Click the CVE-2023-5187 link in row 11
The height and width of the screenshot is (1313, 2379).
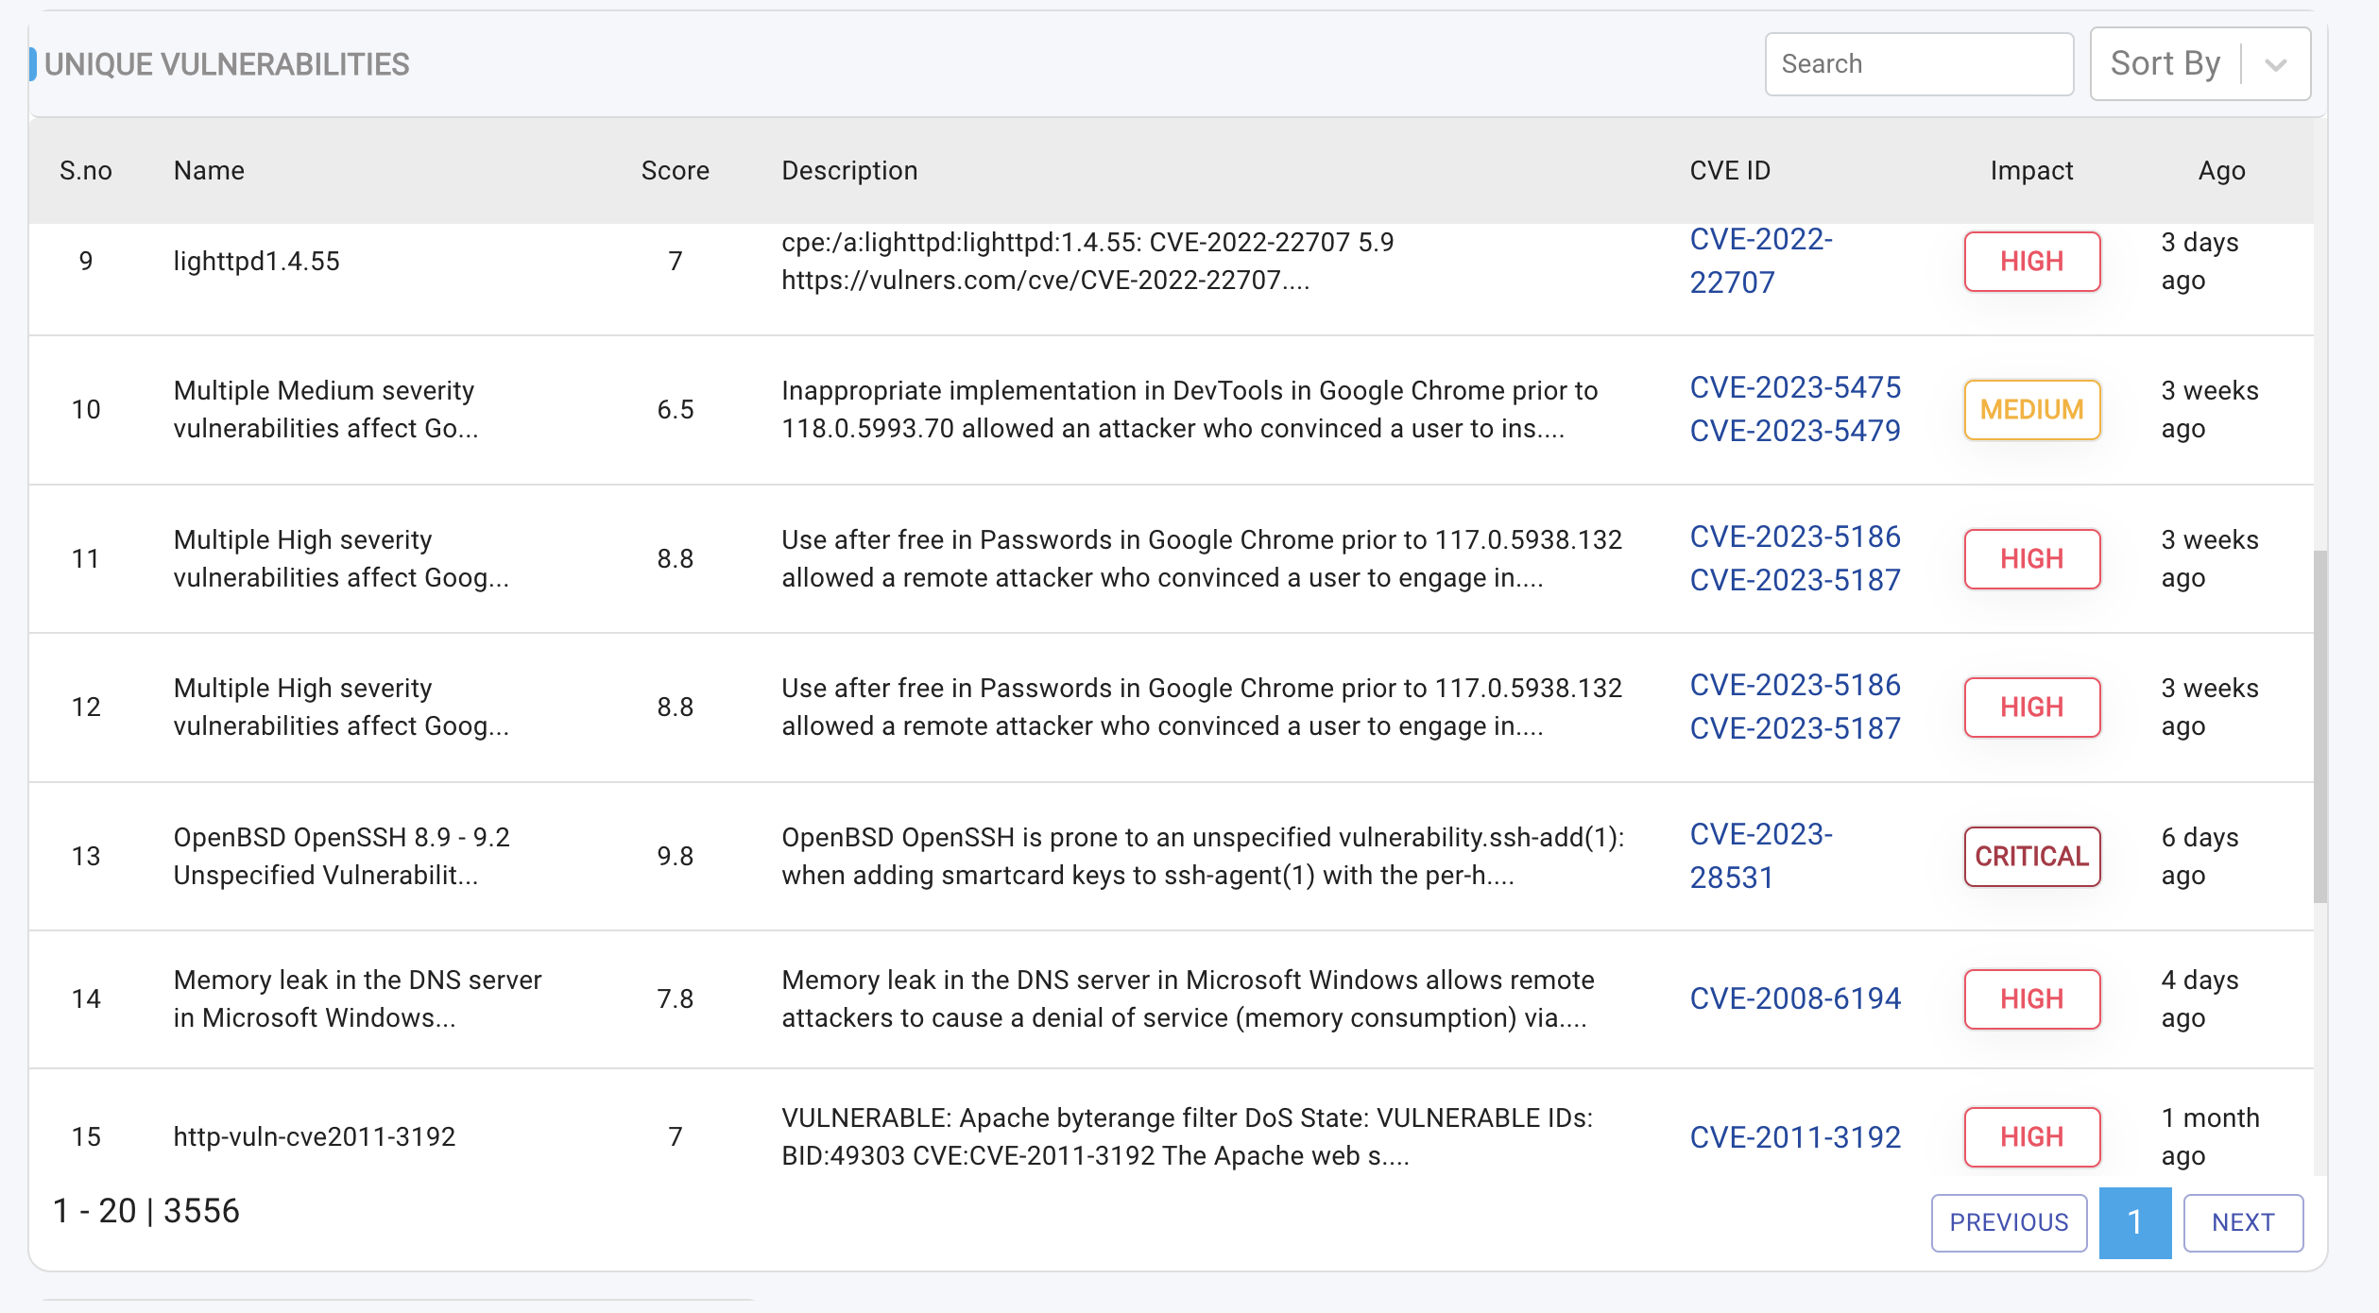pos(1794,580)
